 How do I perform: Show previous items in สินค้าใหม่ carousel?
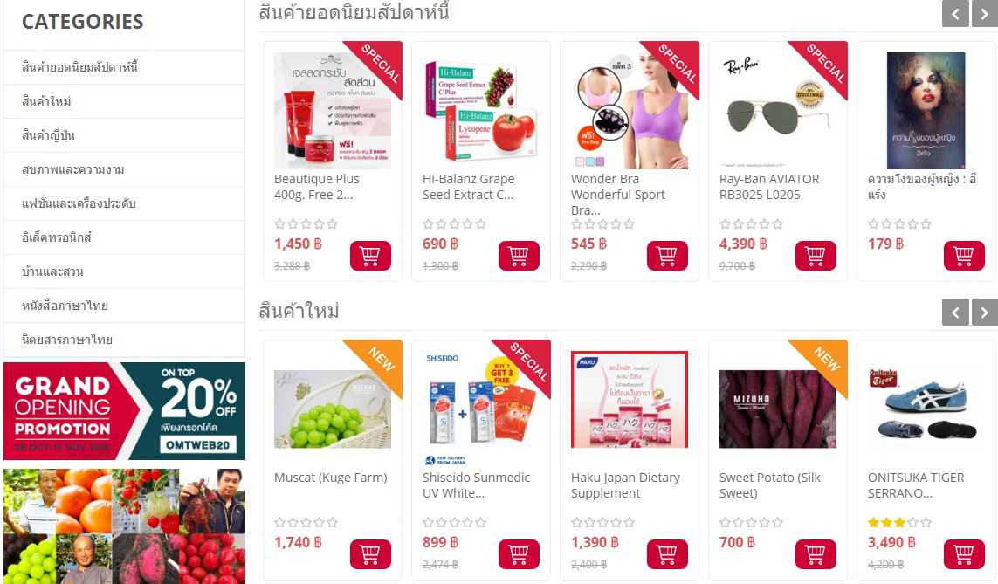tap(955, 312)
